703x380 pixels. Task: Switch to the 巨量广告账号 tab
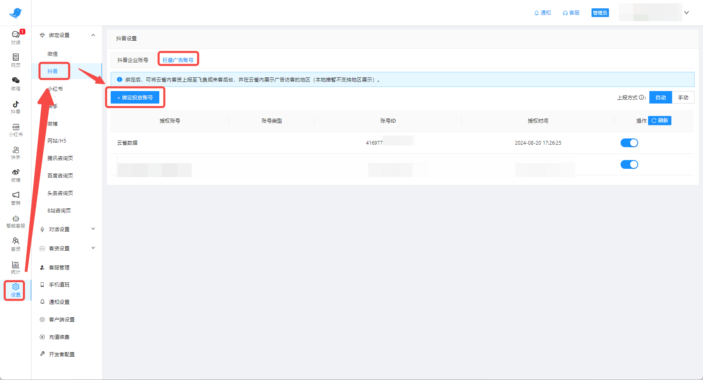tap(178, 60)
